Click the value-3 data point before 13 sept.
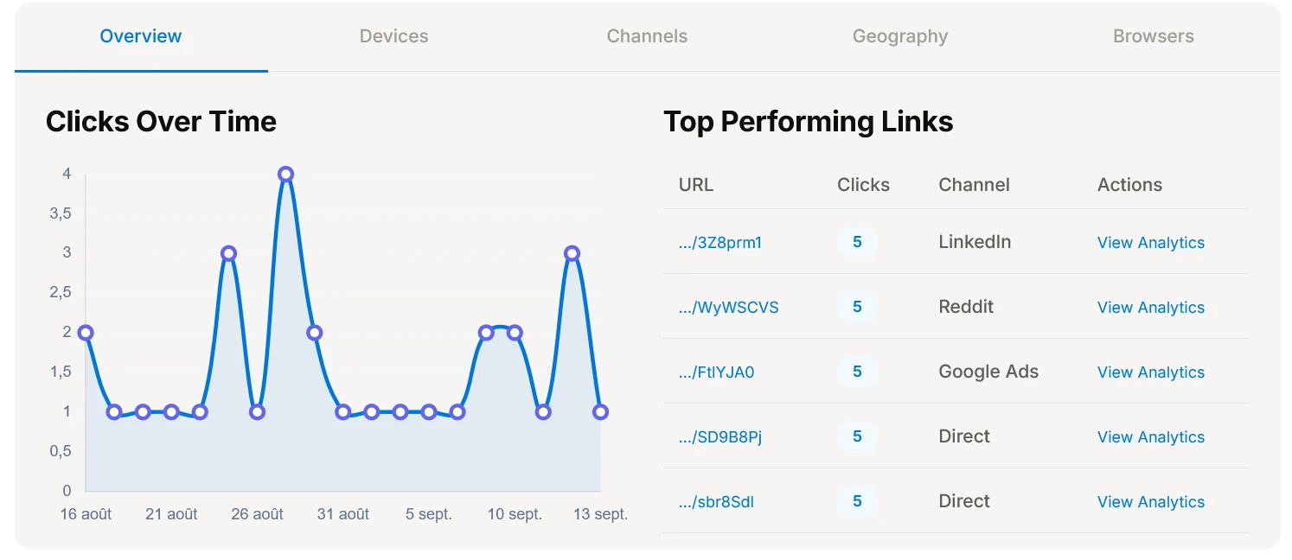The image size is (1292, 560). point(572,253)
